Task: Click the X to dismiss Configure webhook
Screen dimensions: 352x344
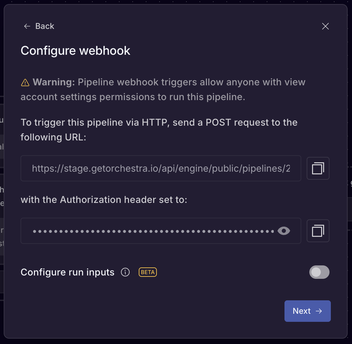Action: [325, 26]
